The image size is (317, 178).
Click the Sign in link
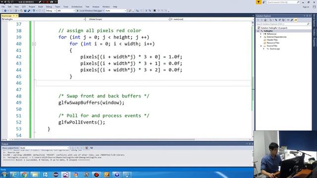coord(306,7)
